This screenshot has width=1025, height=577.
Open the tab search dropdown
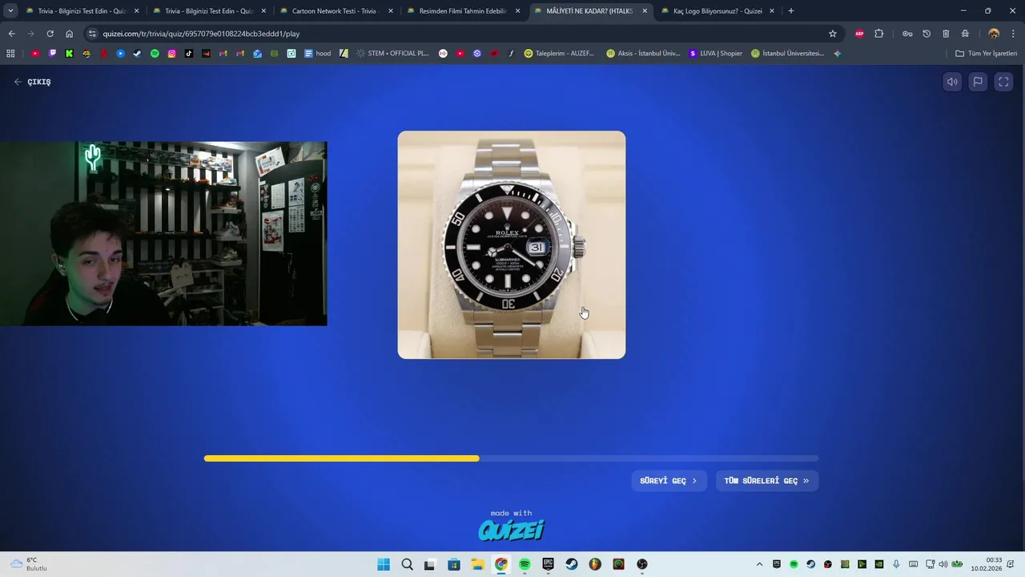[x=10, y=11]
